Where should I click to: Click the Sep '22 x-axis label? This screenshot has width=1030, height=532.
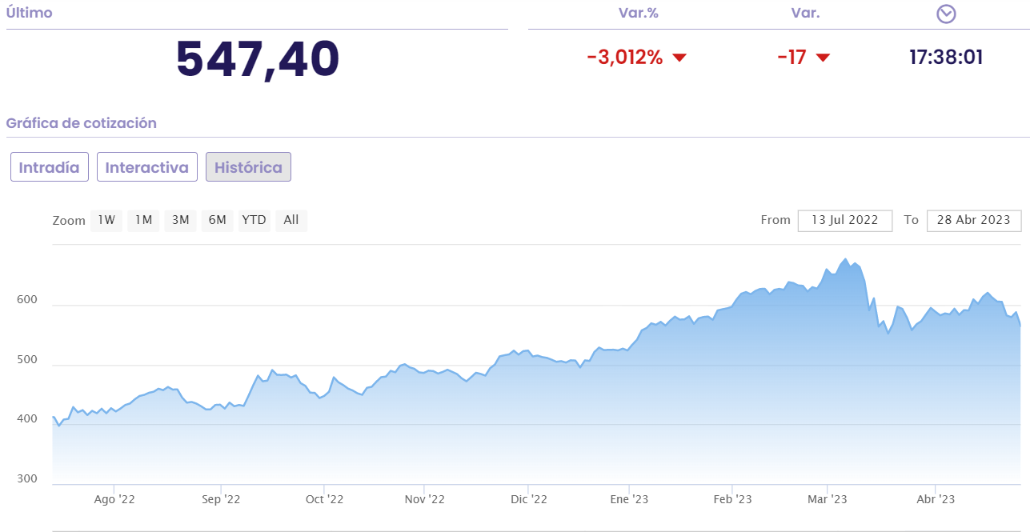click(x=221, y=499)
